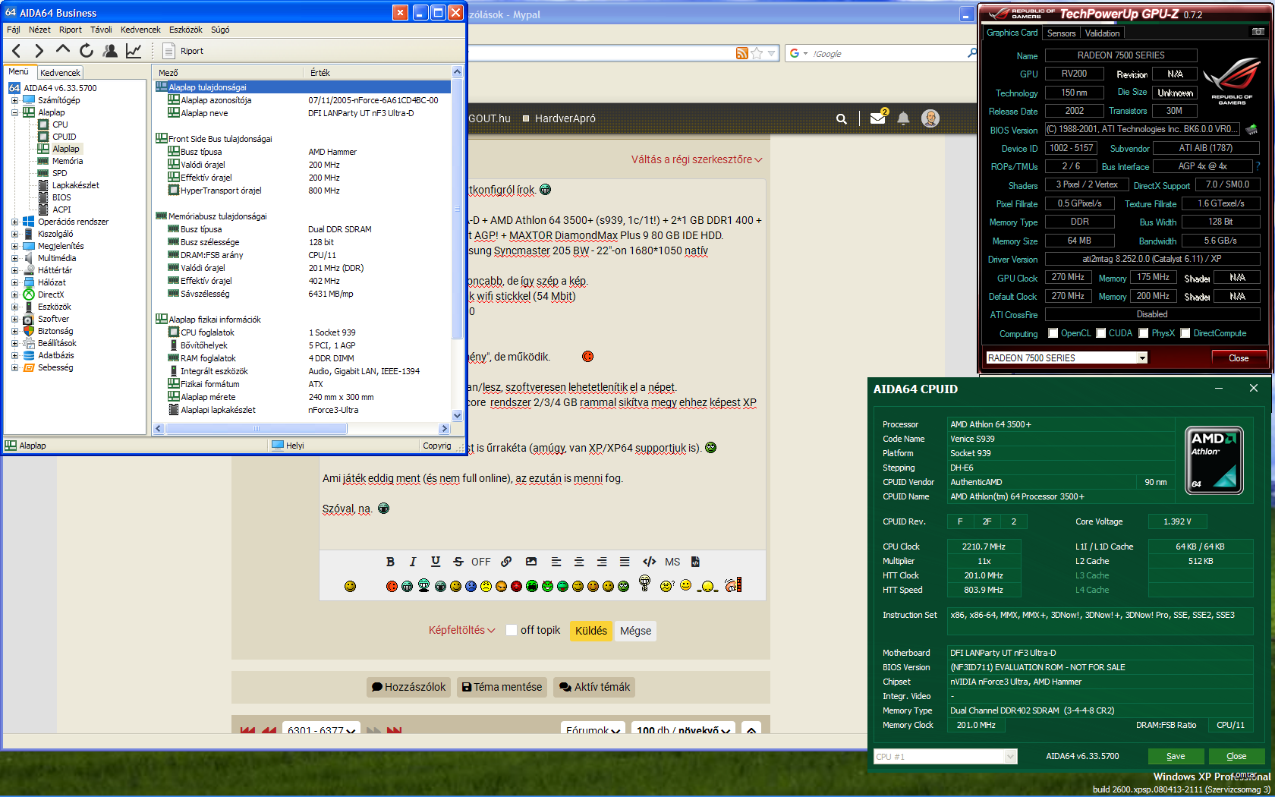Click the Italic formatting icon in editor
Screen dimensions: 1275x797
[x=413, y=562]
